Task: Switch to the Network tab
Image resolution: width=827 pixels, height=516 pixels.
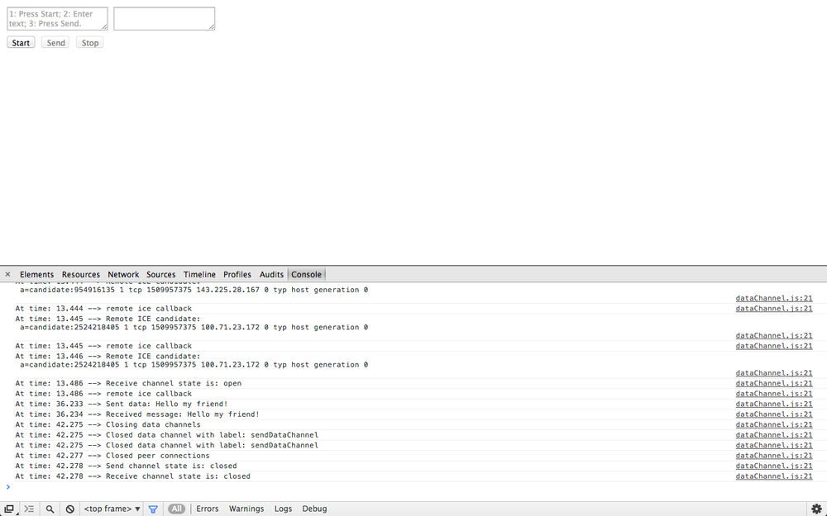Action: (123, 274)
